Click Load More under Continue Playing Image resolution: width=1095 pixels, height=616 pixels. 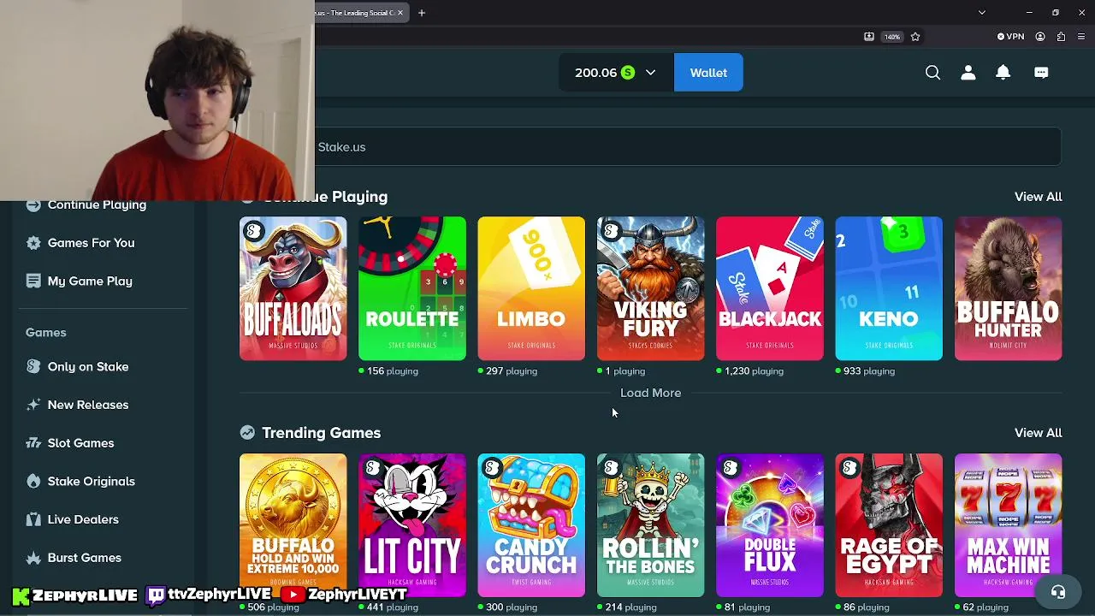click(650, 393)
